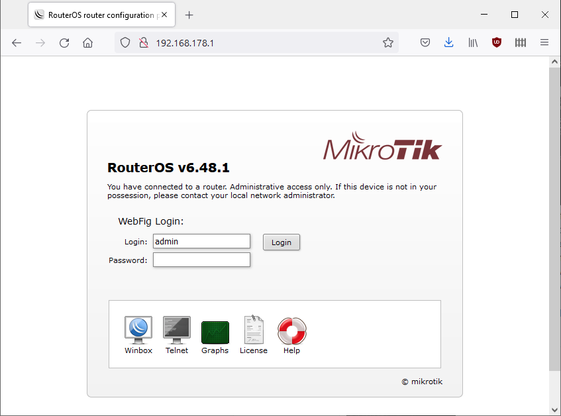Click the Login button
561x416 pixels.
click(281, 242)
